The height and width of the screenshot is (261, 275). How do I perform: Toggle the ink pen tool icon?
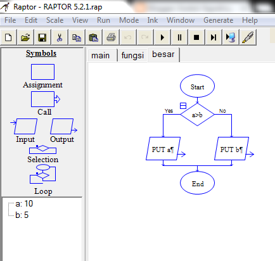point(248,37)
